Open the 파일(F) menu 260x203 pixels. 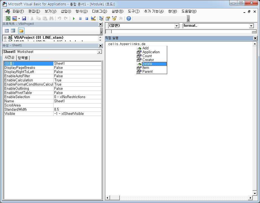pyautogui.click(x=18, y=11)
